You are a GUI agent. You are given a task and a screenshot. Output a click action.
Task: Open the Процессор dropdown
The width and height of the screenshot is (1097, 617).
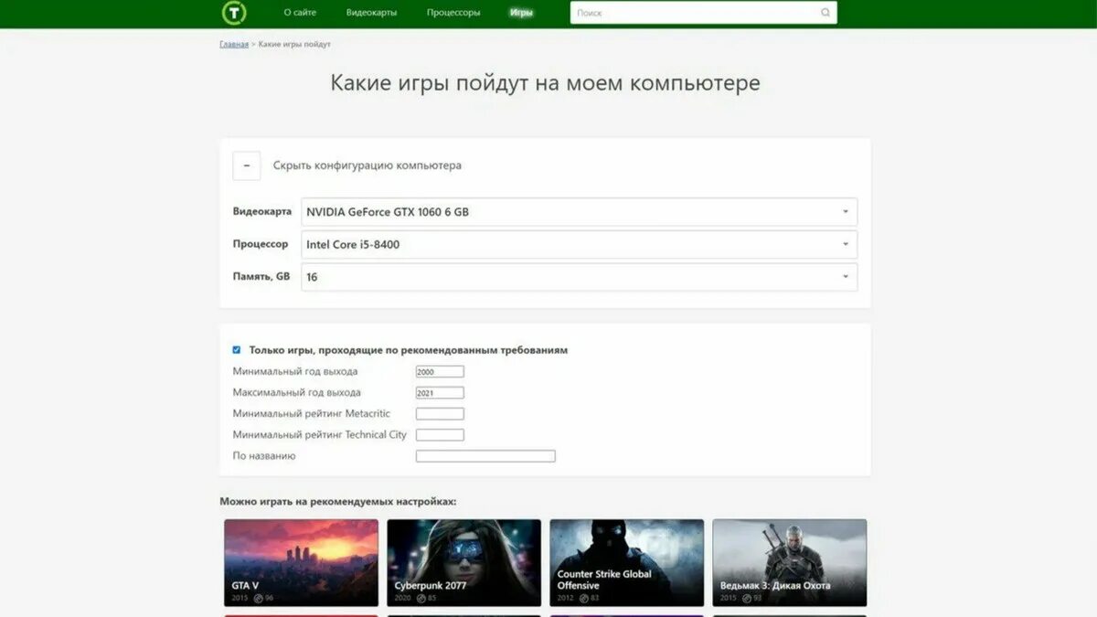pyautogui.click(x=580, y=244)
